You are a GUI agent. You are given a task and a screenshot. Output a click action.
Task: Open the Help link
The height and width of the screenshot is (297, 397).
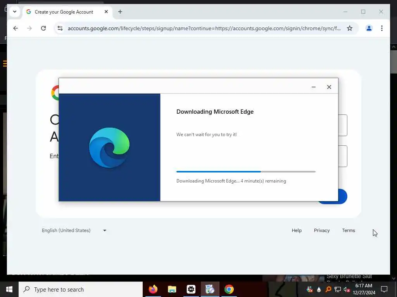[x=297, y=230]
